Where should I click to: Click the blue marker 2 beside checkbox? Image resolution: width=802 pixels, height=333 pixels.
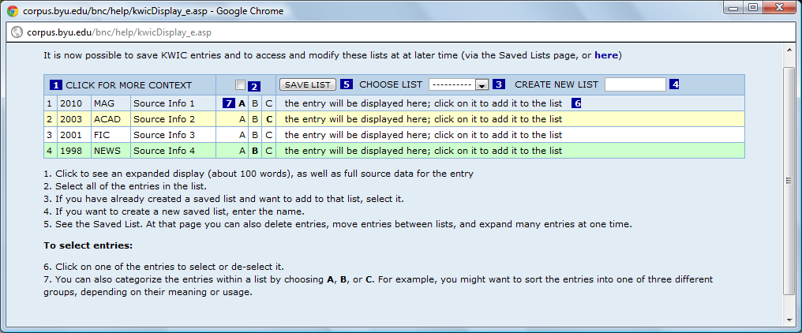(254, 86)
